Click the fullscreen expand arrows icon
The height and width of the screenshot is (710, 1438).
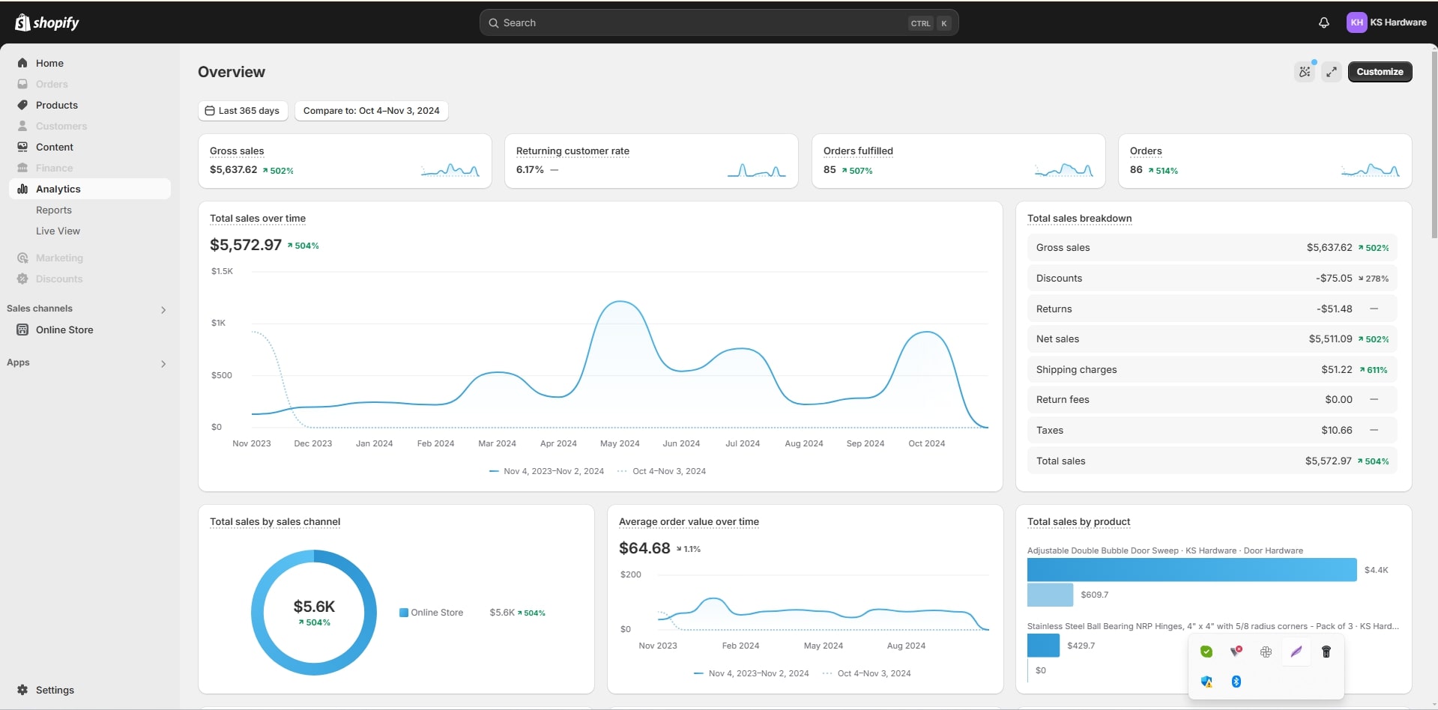tap(1331, 72)
